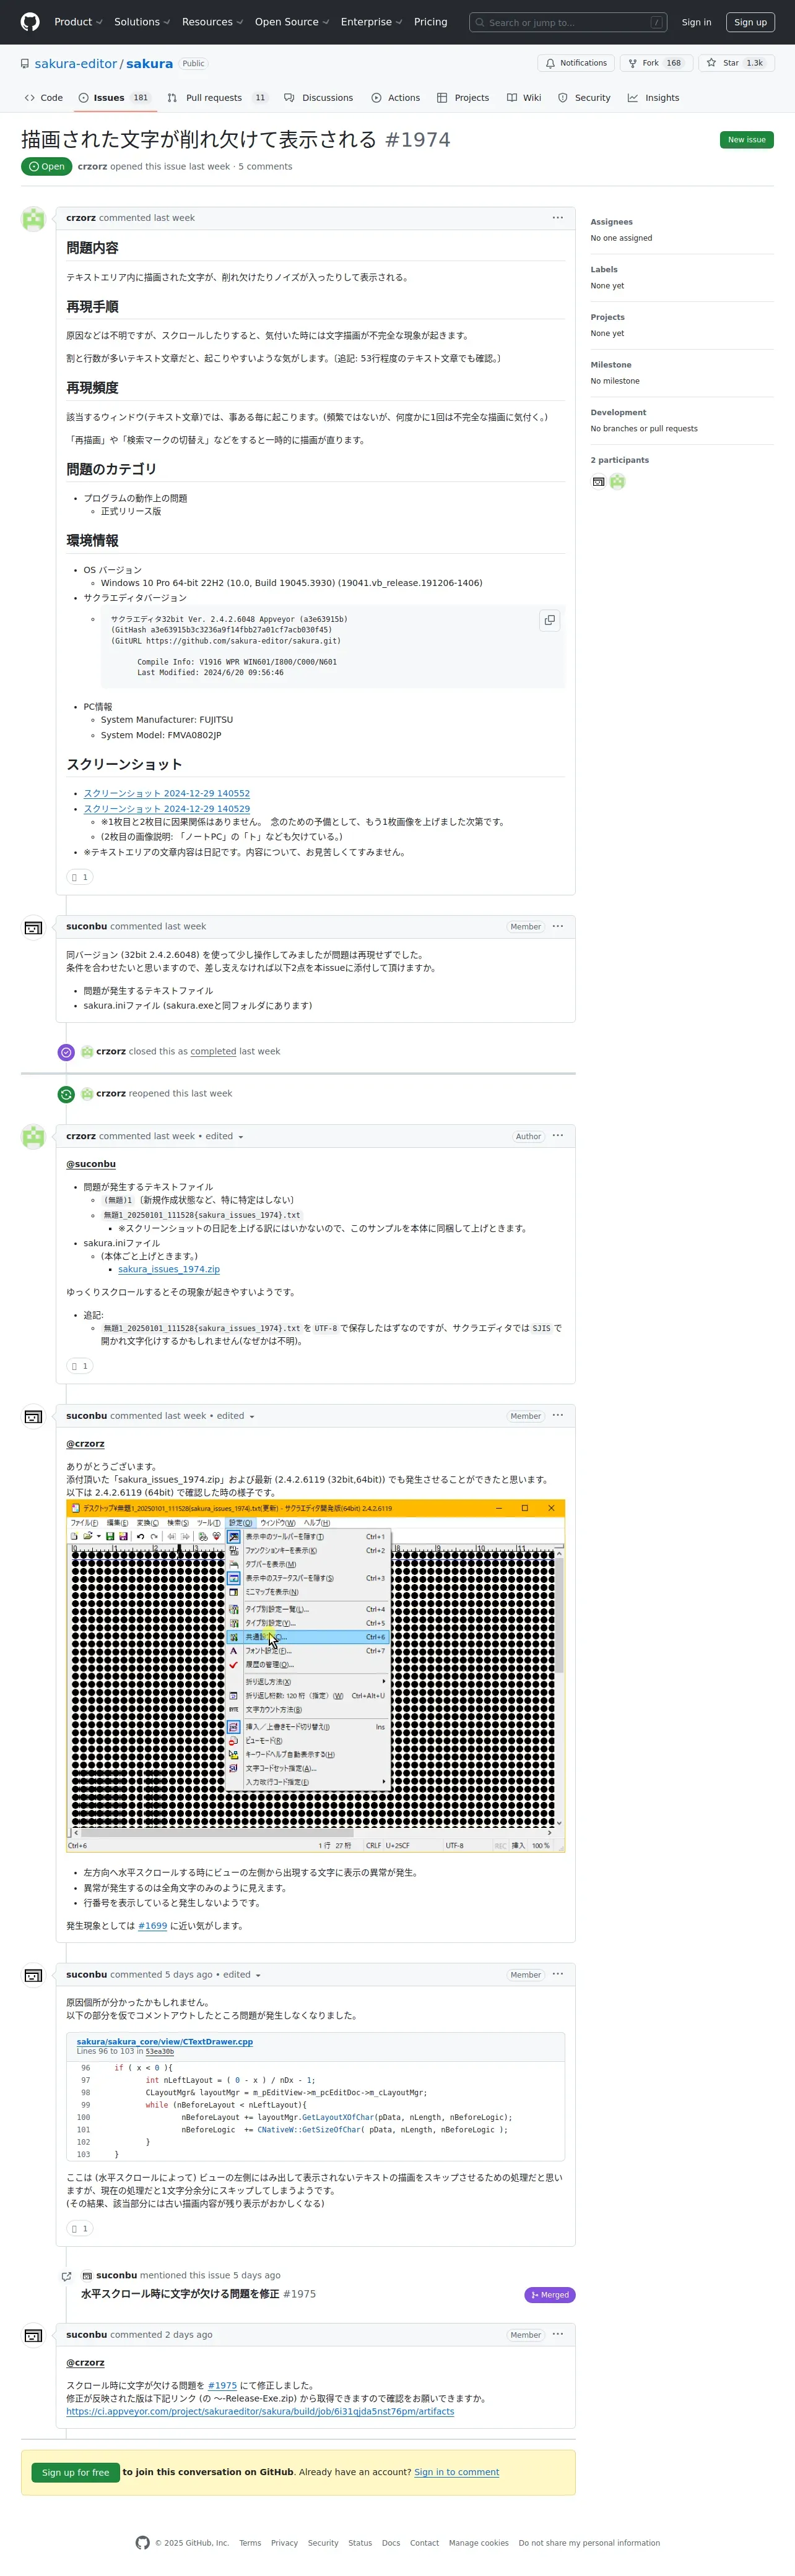Screen dimensions: 795x2576
Task: Open the ci.appveyor.com artifacts link
Action: [260, 2412]
